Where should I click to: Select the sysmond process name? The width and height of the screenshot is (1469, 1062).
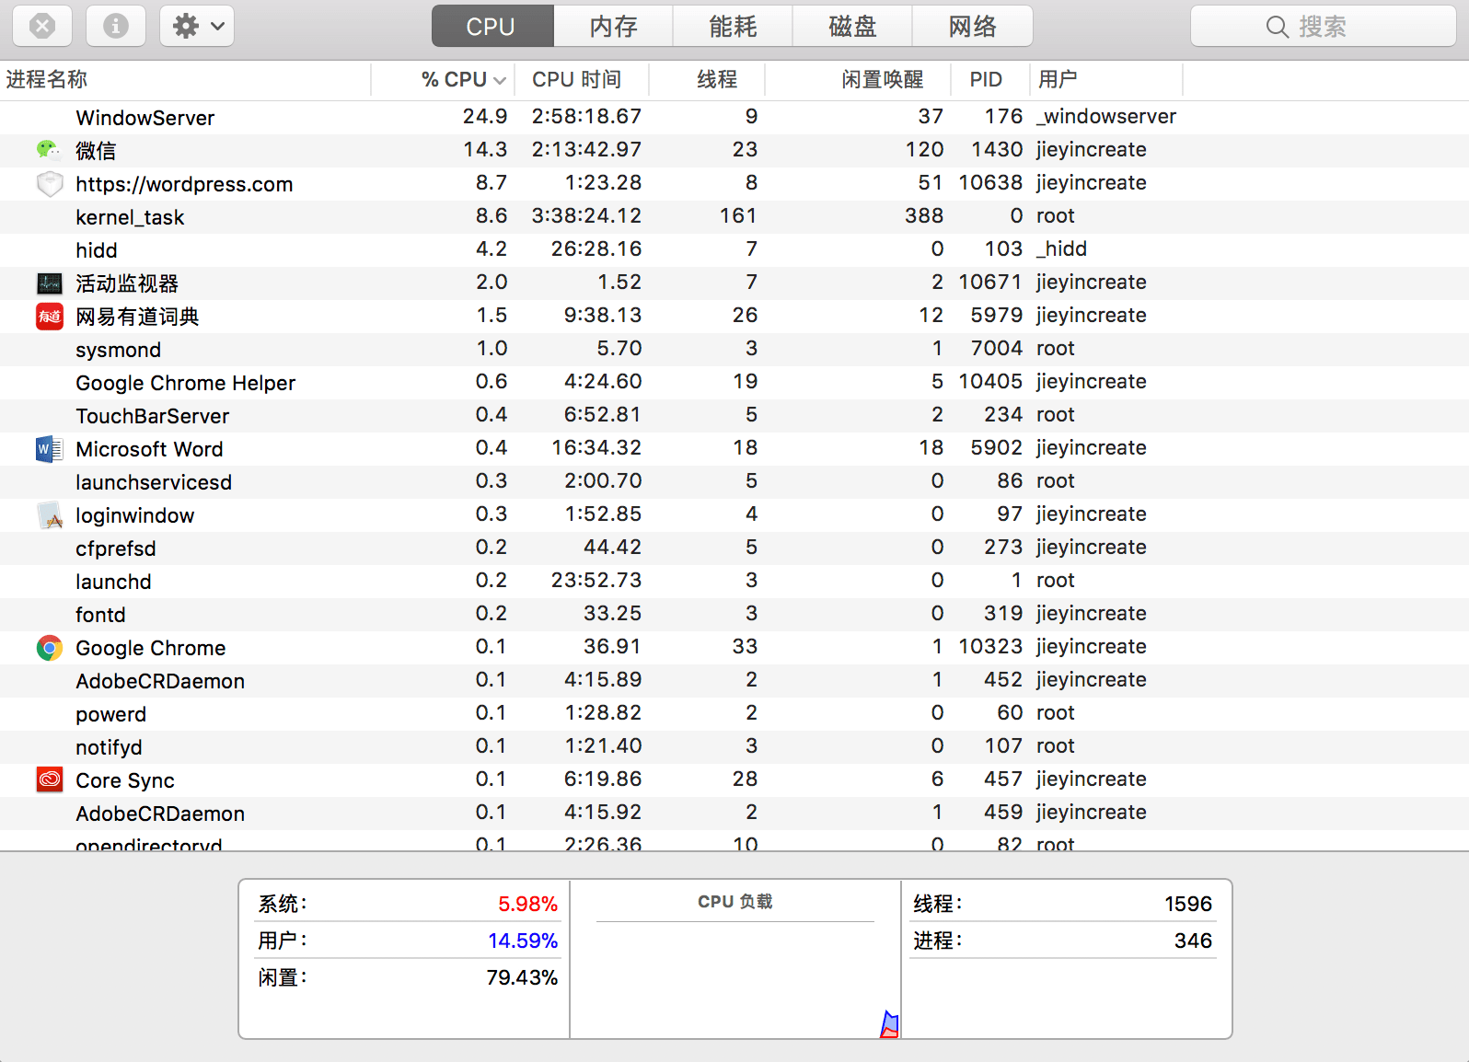pos(118,350)
